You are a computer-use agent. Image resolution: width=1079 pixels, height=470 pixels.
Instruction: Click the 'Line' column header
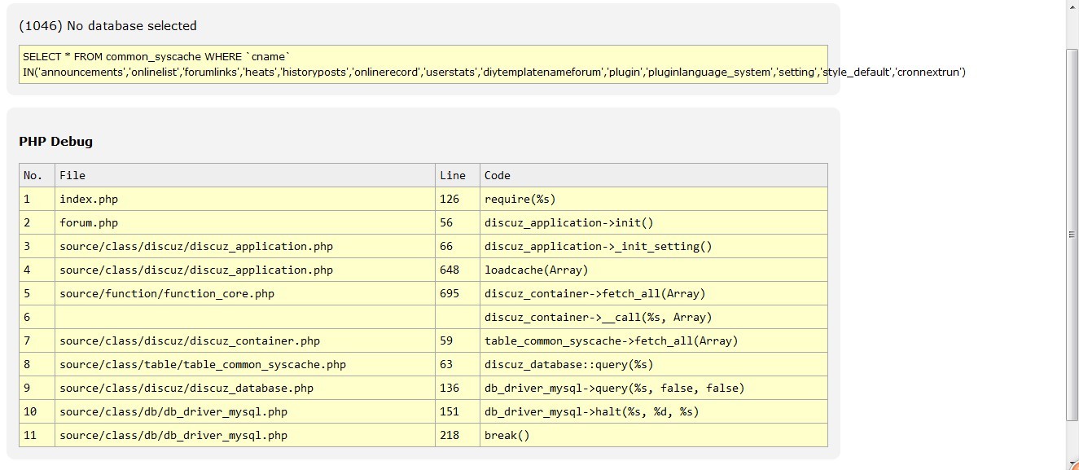(x=458, y=175)
